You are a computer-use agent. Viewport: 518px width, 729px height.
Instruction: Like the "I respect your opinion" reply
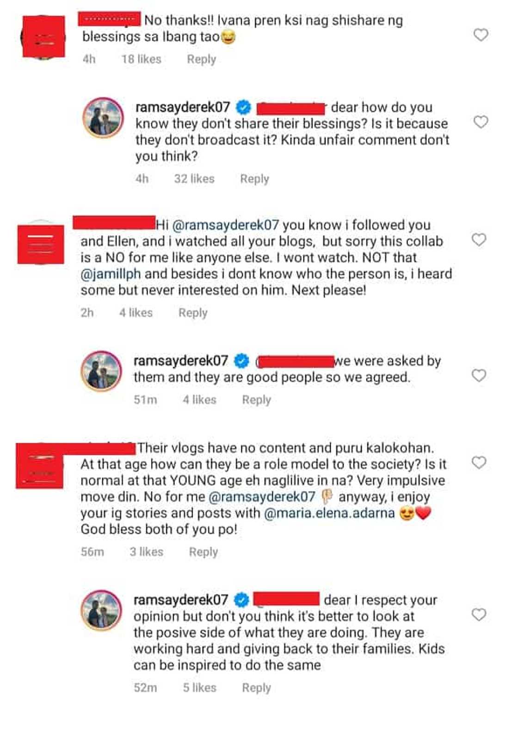(x=479, y=615)
